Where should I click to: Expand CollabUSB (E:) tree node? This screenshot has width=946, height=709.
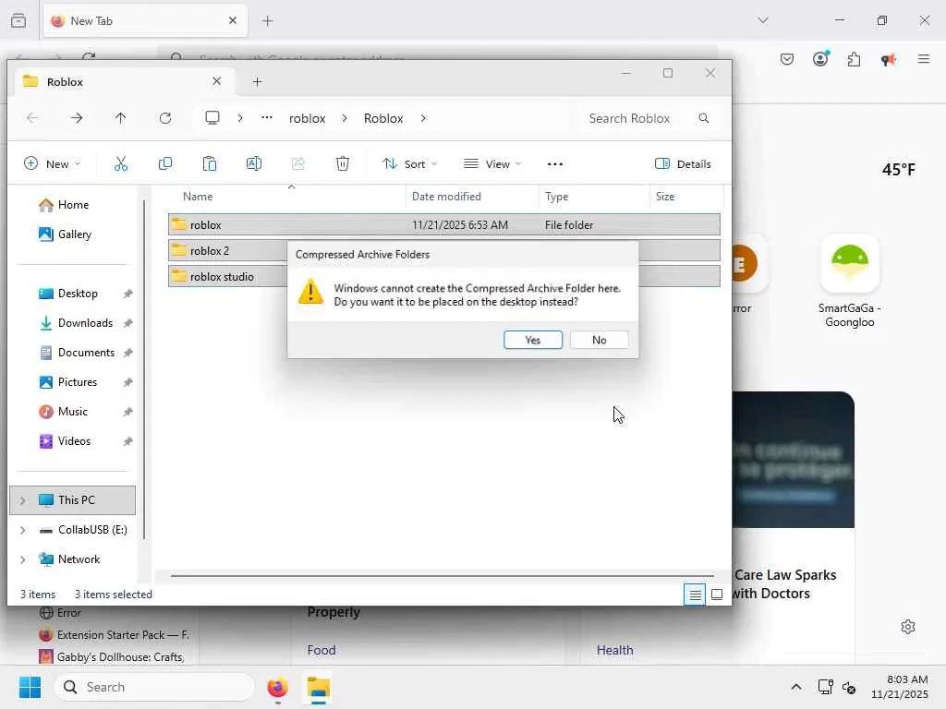(23, 530)
